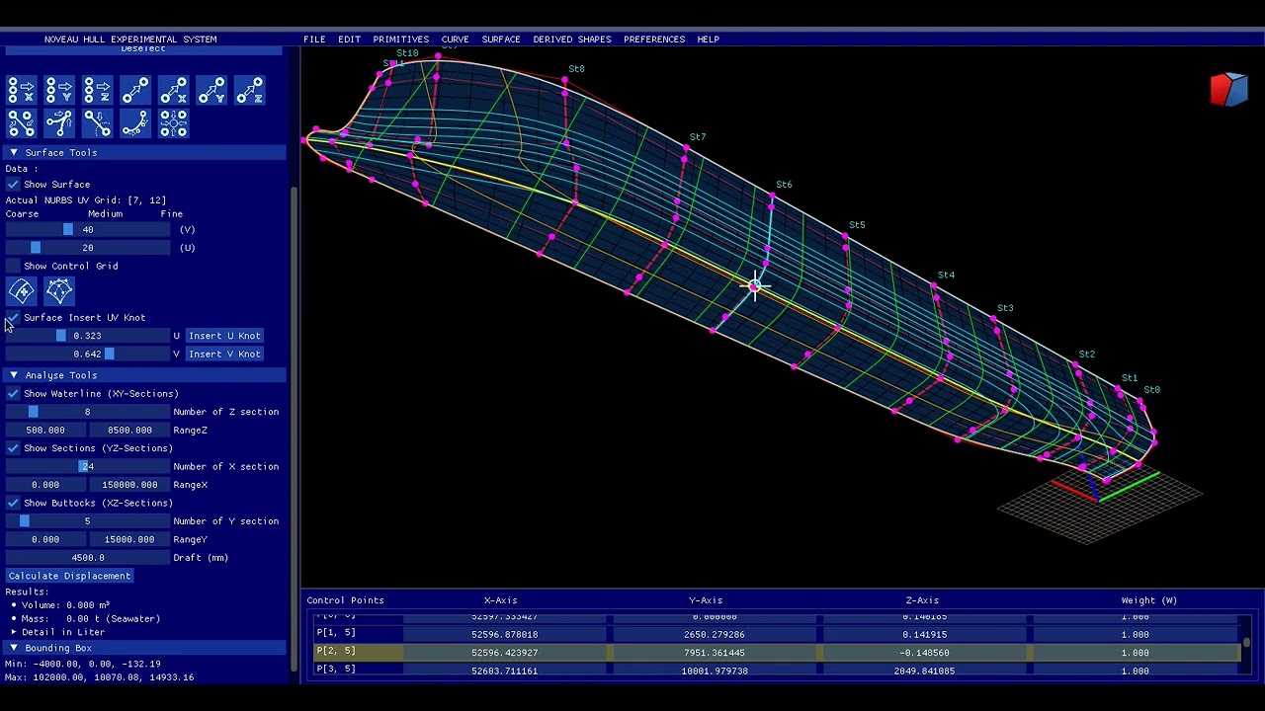1265x711 pixels.
Task: Select the single-point move X icon
Action: pos(173,91)
